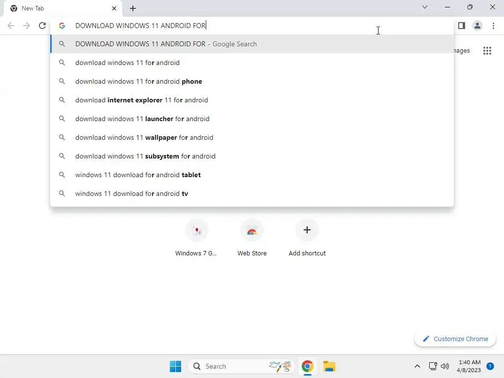This screenshot has width=504, height=378.
Task: Close the New Tab tab
Action: coord(114,8)
